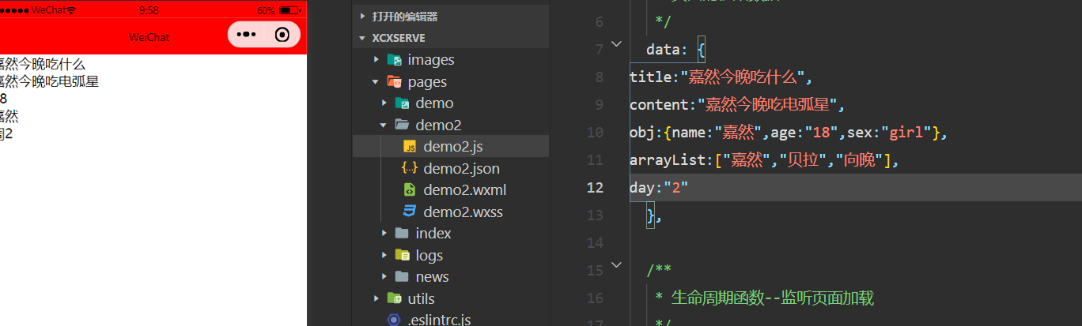The image size is (1082, 326).
Task: Click the WeiChat title in the simulator
Action: [x=149, y=37]
